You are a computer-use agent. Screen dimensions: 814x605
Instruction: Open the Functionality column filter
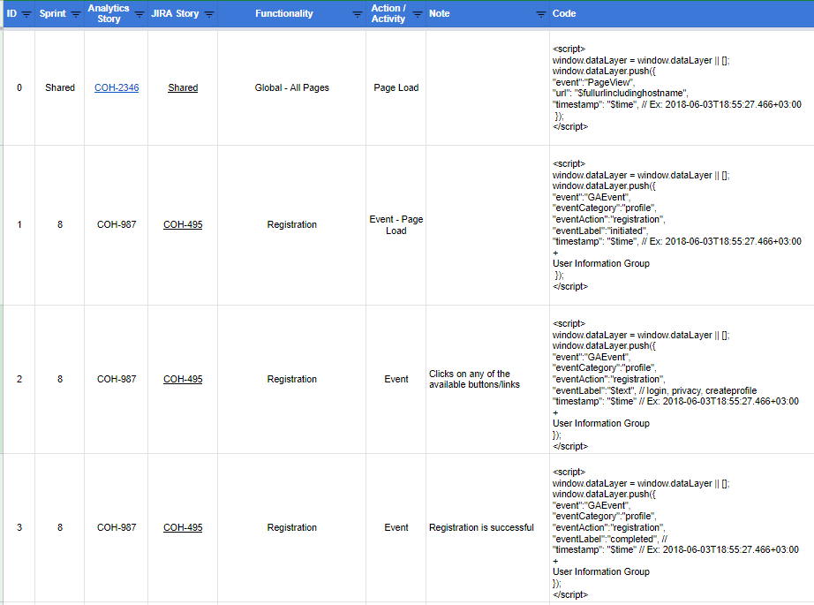click(358, 14)
